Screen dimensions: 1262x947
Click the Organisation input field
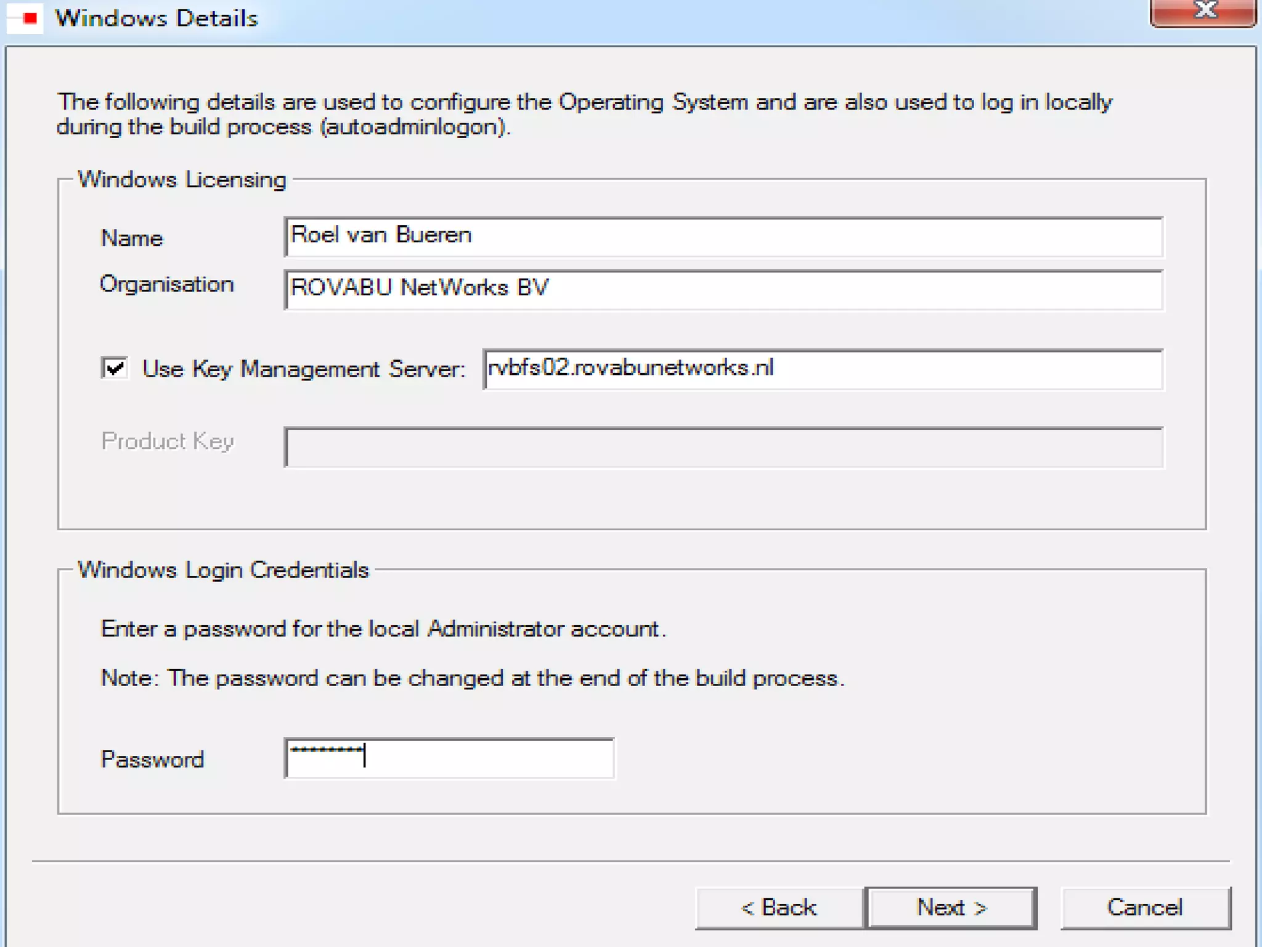723,290
